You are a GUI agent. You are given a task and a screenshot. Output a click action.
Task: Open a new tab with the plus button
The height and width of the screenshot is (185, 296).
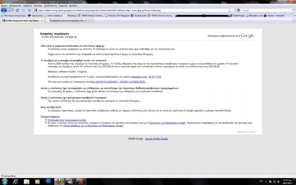click(x=91, y=21)
